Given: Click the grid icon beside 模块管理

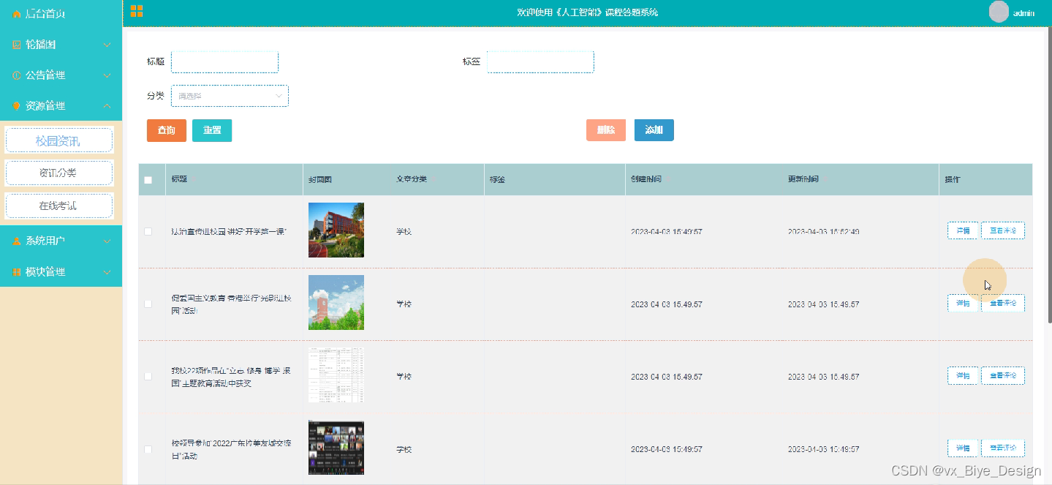Looking at the screenshot, I should (17, 272).
